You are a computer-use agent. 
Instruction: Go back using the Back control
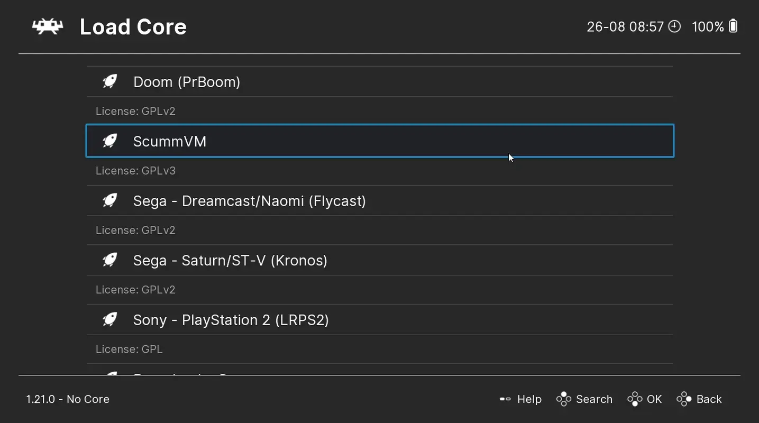(709, 399)
